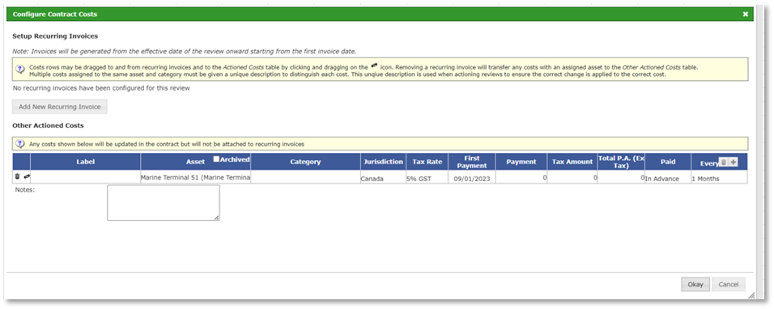Click the No recurring invoices have been configured message
The height and width of the screenshot is (309, 774).
pos(101,88)
